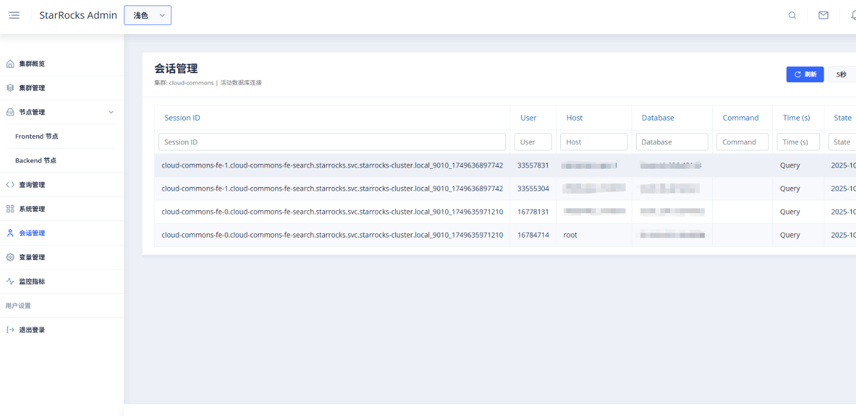Click the search magnifier icon
856x416 pixels.
point(792,15)
